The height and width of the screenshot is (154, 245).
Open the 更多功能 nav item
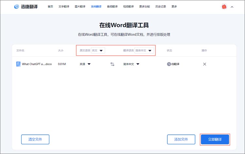pyautogui.click(x=144, y=7)
